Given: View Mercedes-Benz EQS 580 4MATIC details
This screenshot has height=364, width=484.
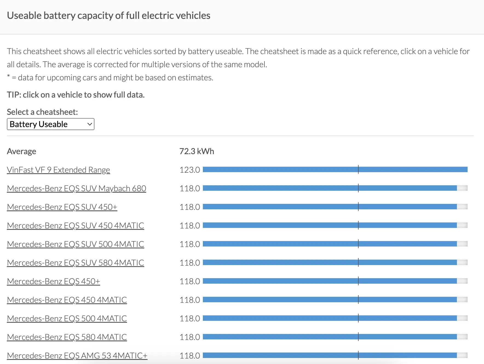Looking at the screenshot, I should (x=67, y=337).
